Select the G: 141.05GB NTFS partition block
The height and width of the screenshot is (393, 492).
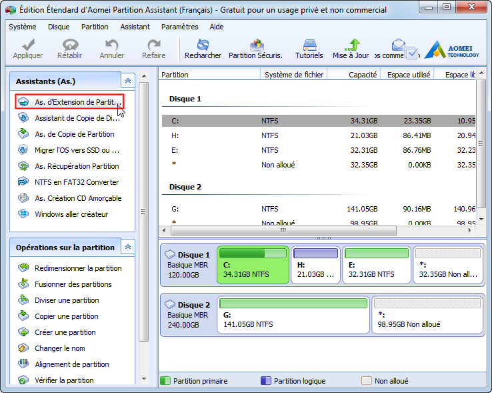(x=293, y=315)
